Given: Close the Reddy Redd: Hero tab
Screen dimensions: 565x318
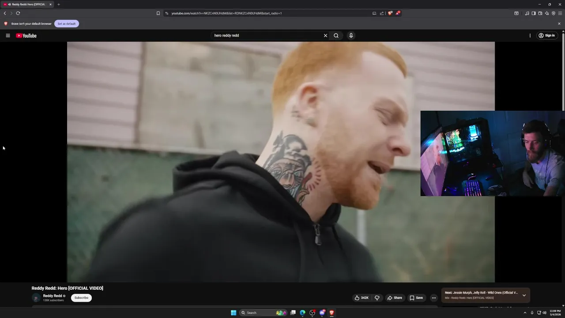Looking at the screenshot, I should pos(50,4).
